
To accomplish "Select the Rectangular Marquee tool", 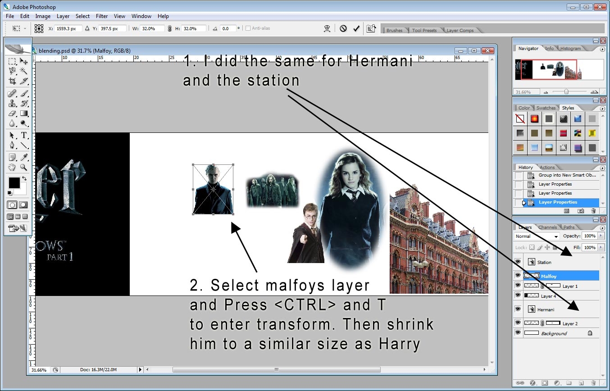I will (13, 61).
